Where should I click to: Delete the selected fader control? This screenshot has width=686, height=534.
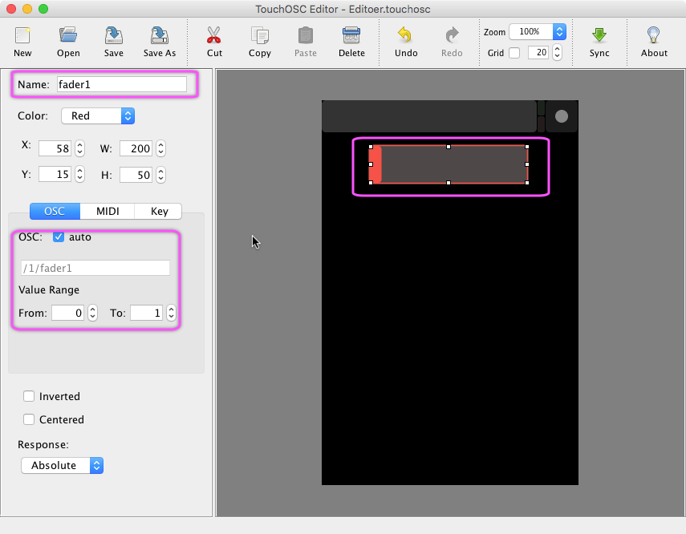351,36
